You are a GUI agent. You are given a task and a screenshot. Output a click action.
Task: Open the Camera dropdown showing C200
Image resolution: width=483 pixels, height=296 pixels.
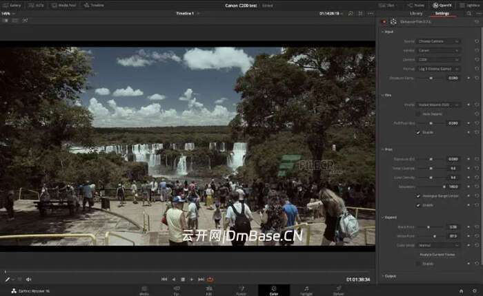tap(438, 60)
